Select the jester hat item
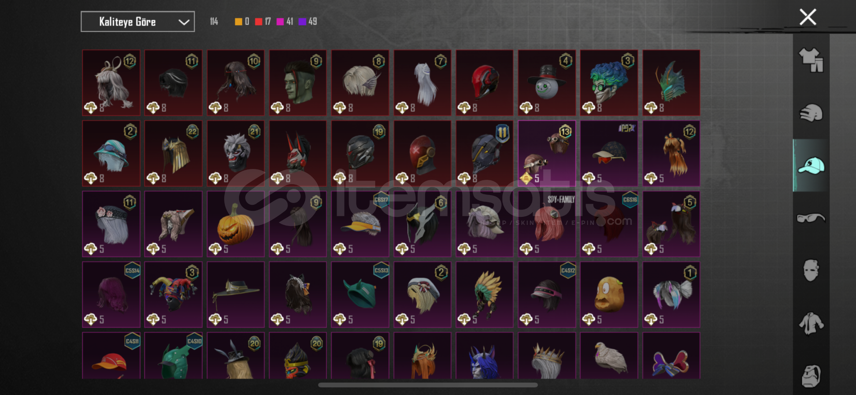The image size is (856, 395). [x=173, y=294]
